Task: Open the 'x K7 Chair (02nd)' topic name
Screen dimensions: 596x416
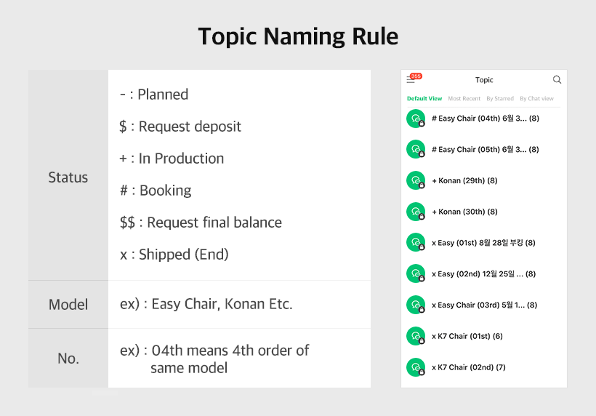Action: (468, 367)
